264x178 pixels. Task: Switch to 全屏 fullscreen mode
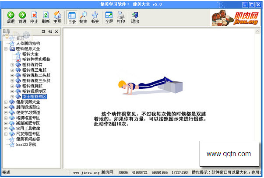click(109, 15)
